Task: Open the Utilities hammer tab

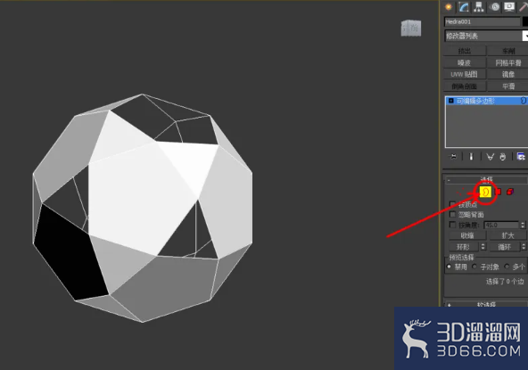Action: coord(524,7)
